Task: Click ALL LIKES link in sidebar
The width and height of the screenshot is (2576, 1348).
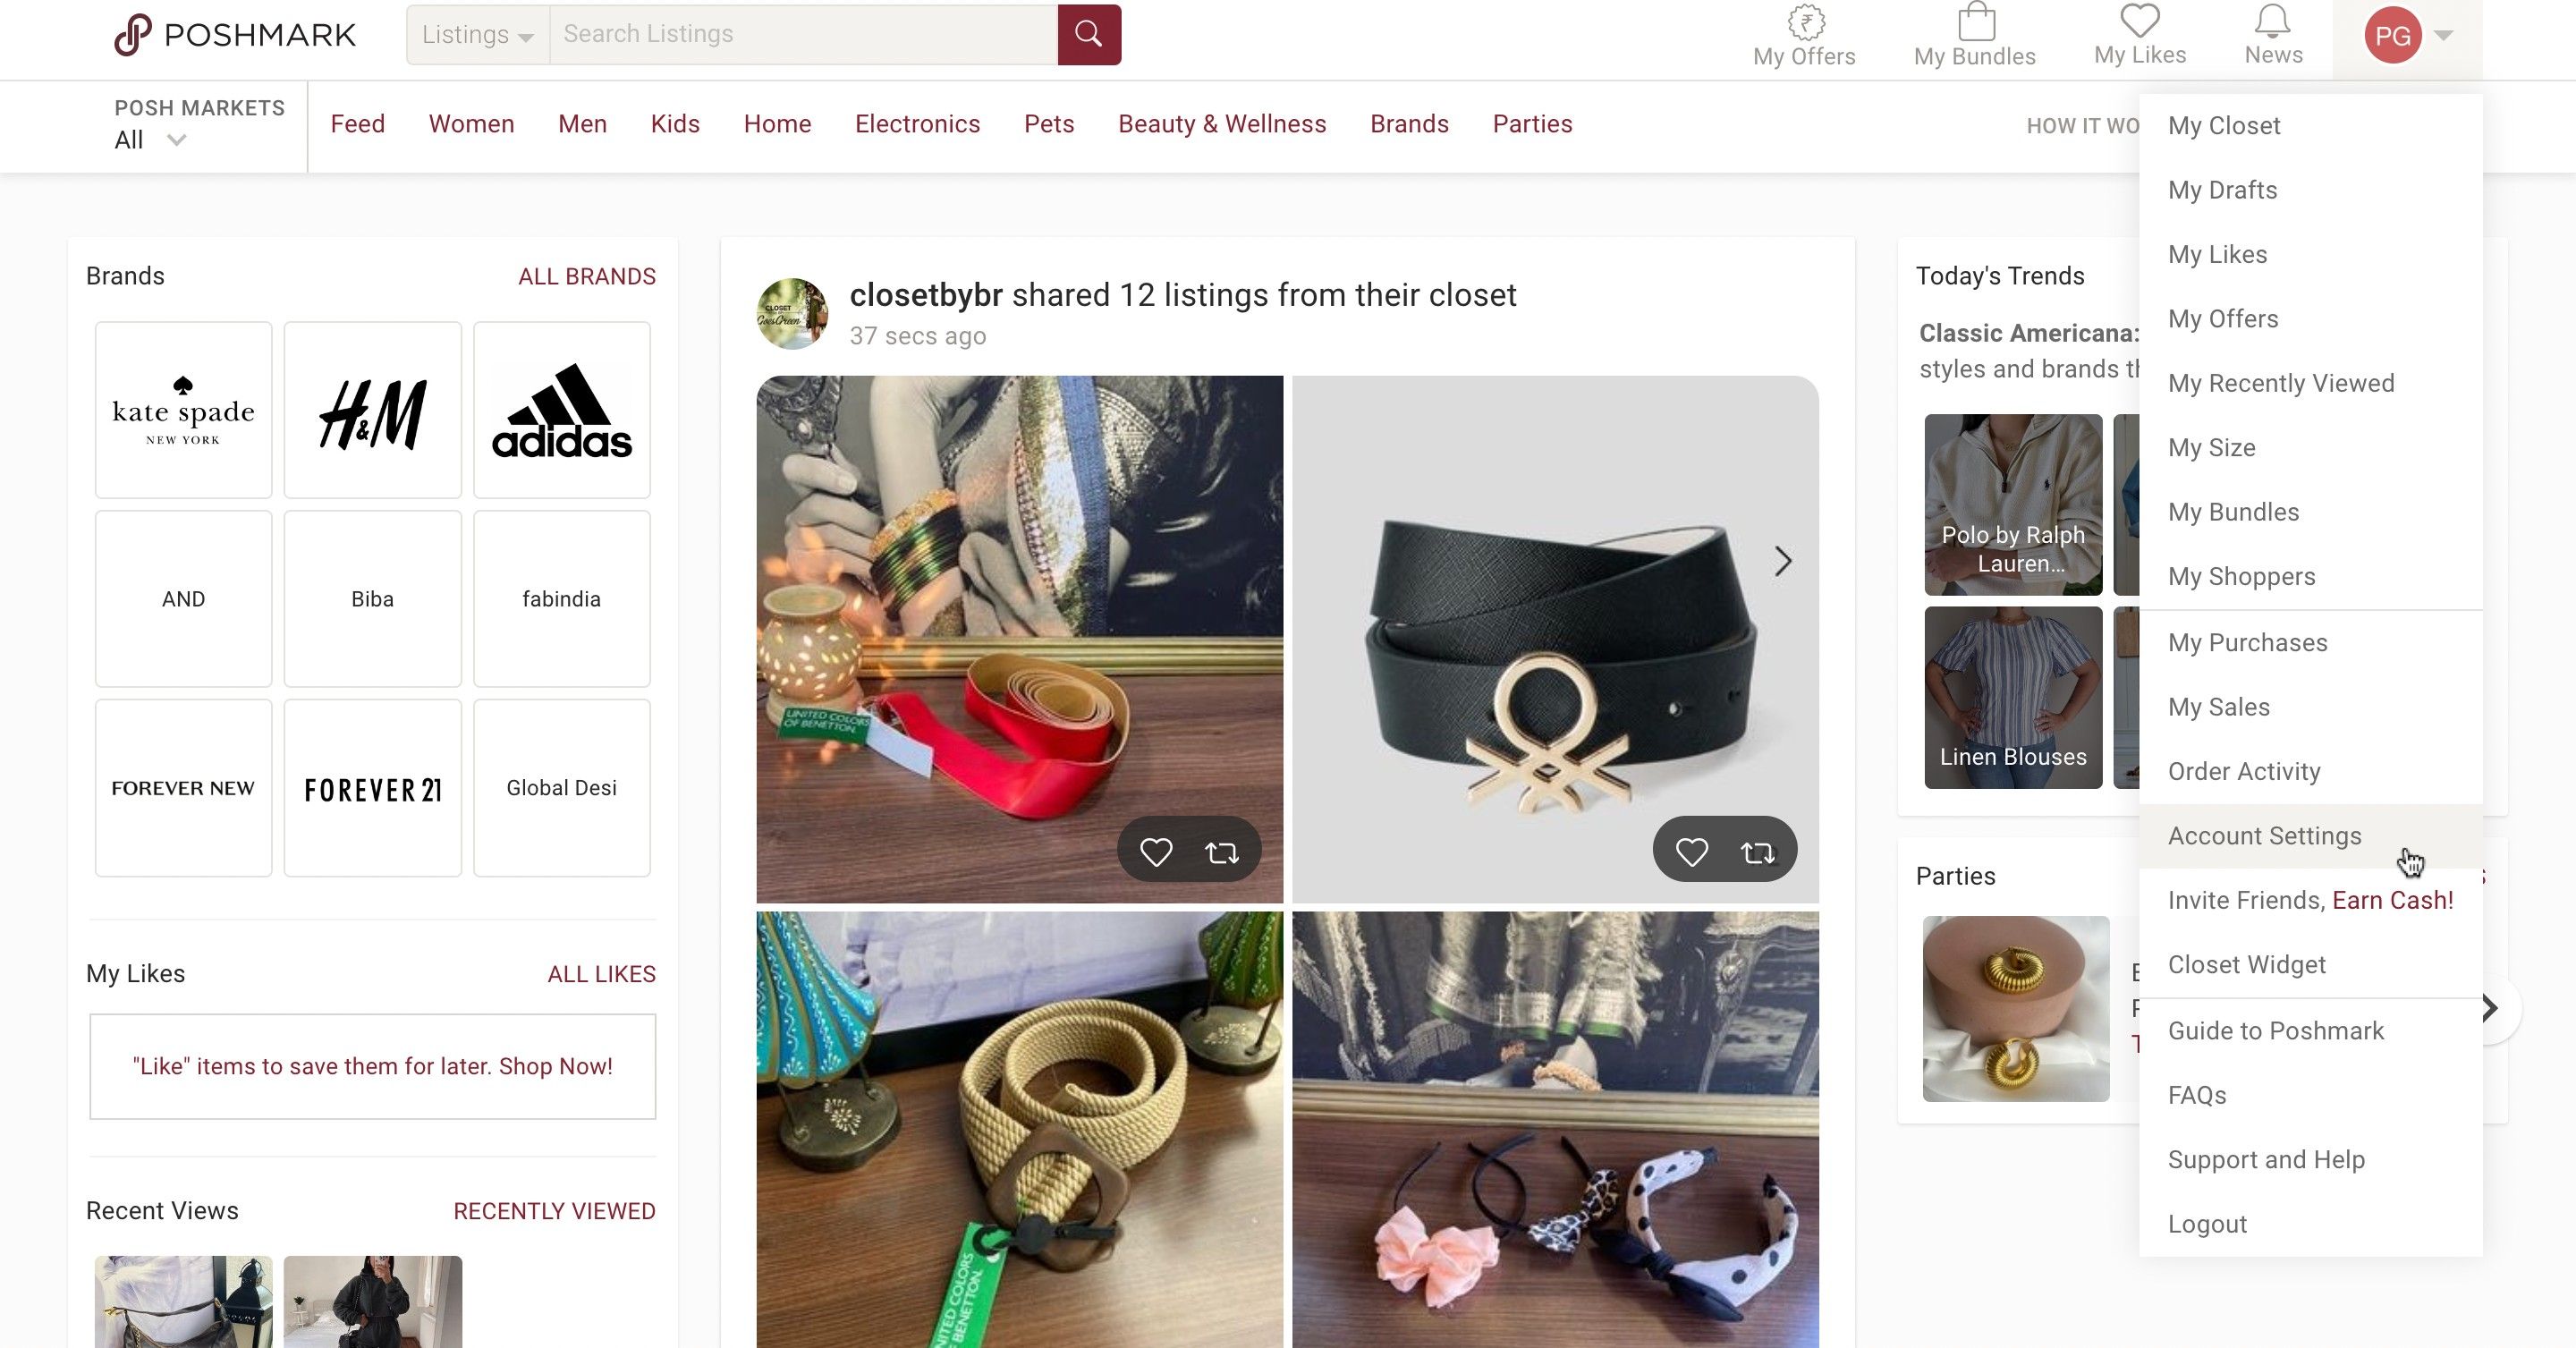Action: pyautogui.click(x=601, y=973)
